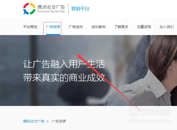The image size is (177, 130).
Task: Click the zhinan.sogou.com watermark text
Action: pos(150,121)
